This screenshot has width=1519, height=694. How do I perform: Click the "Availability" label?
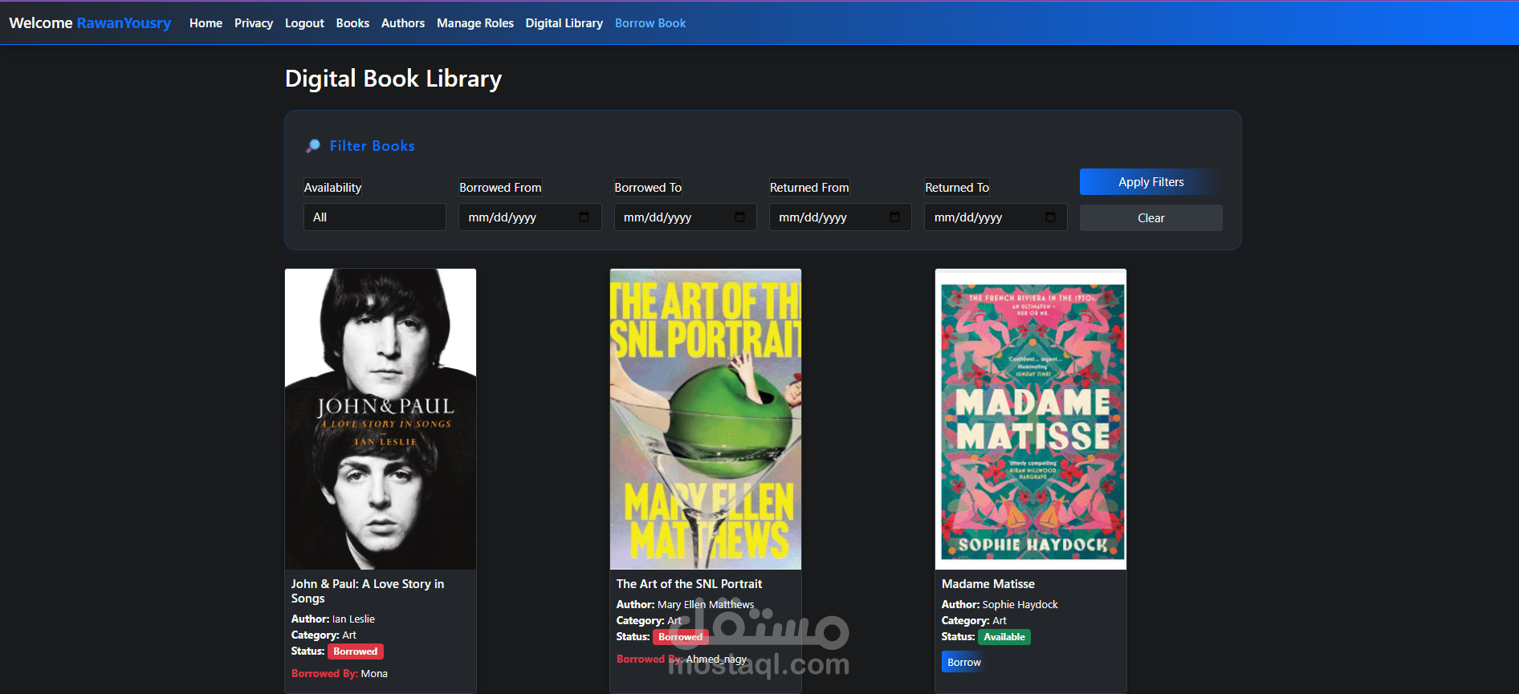coord(332,188)
